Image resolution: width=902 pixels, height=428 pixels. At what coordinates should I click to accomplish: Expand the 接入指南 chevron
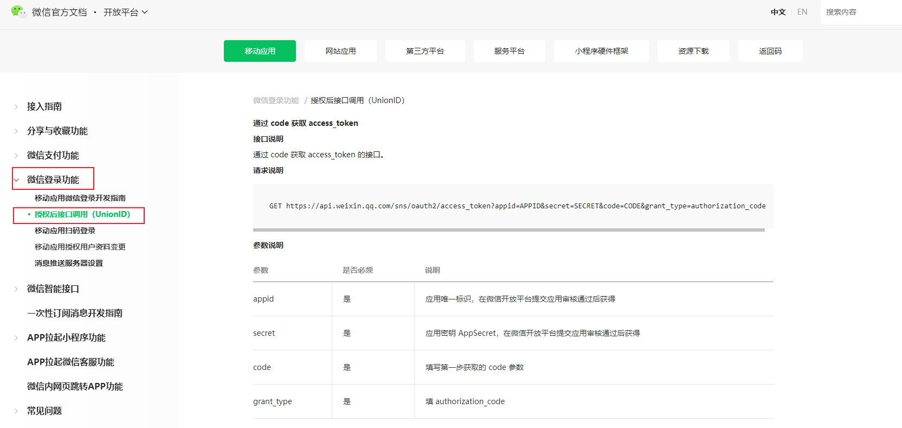tap(16, 107)
